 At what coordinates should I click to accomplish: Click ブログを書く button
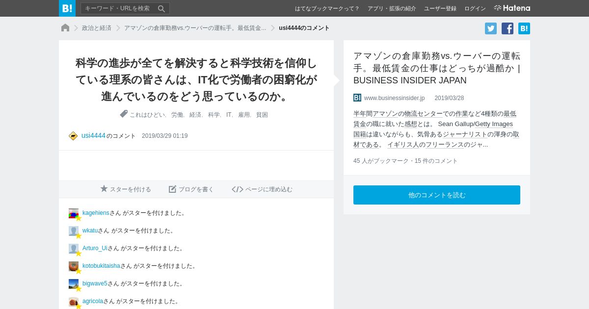[191, 189]
